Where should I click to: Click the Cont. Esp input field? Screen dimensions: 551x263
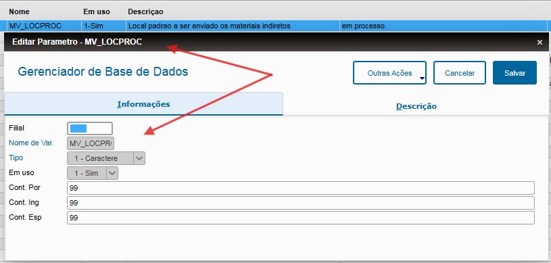point(300,218)
